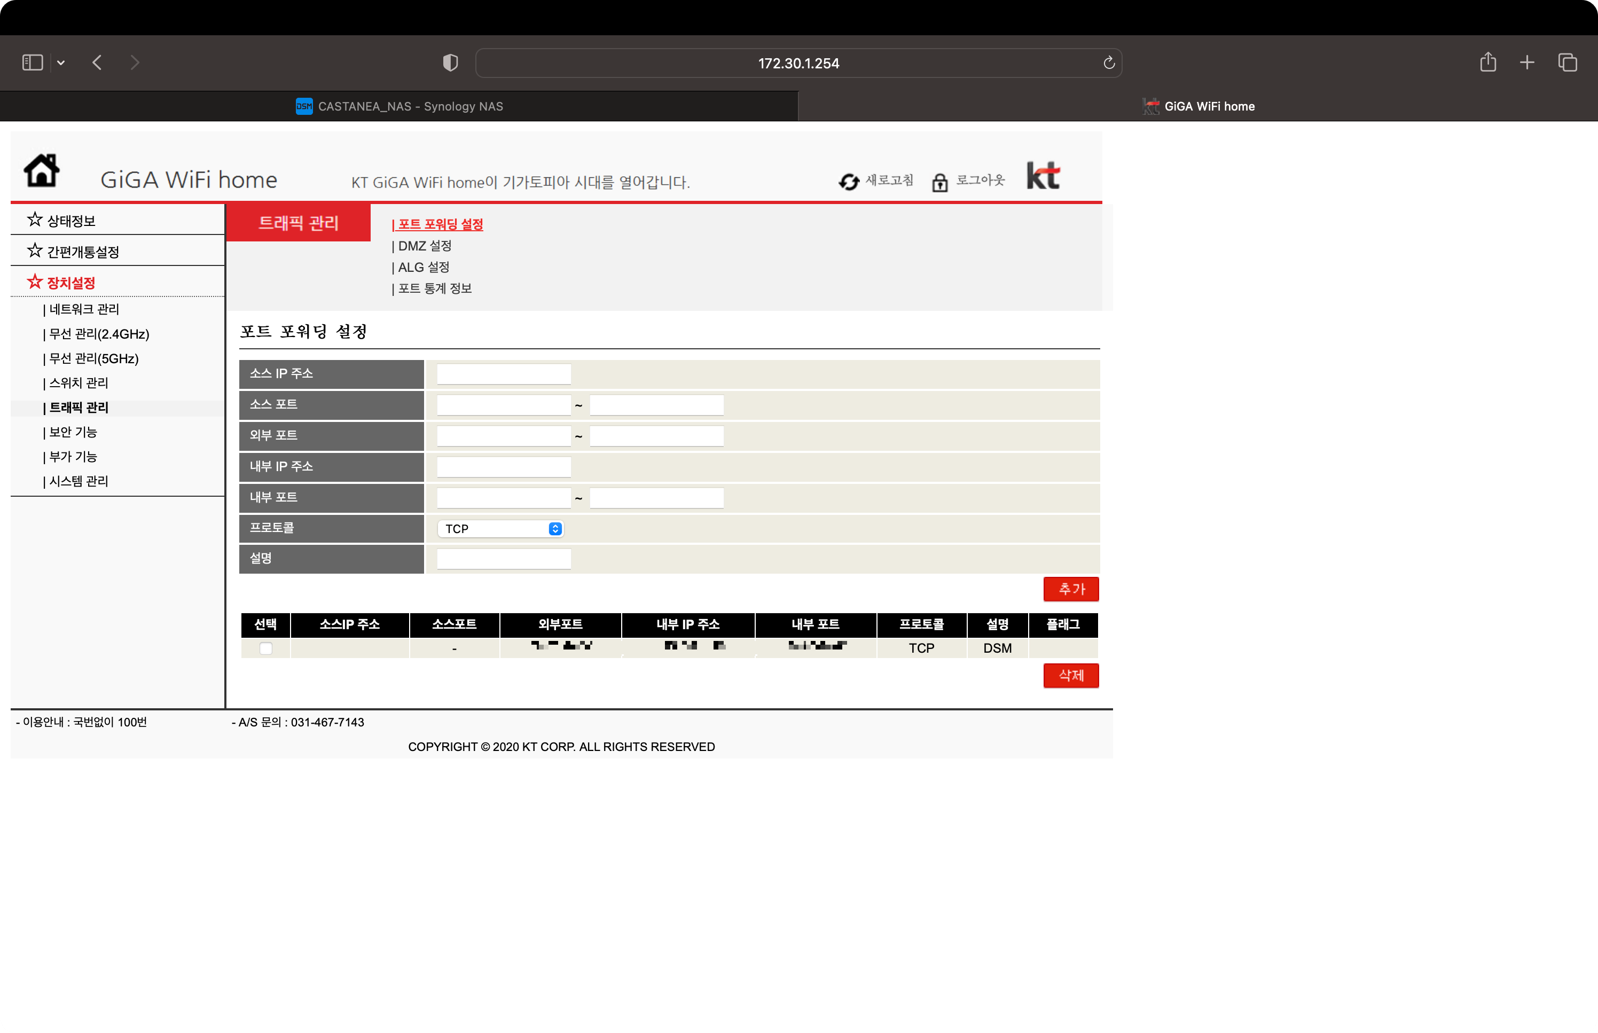Open new tab with plus icon
This screenshot has width=1598, height=1033.
coord(1527,63)
